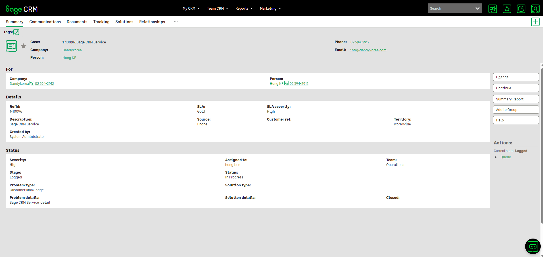This screenshot has width=543, height=257.
Task: Expand the Team CRM menu
Action: 218,9
